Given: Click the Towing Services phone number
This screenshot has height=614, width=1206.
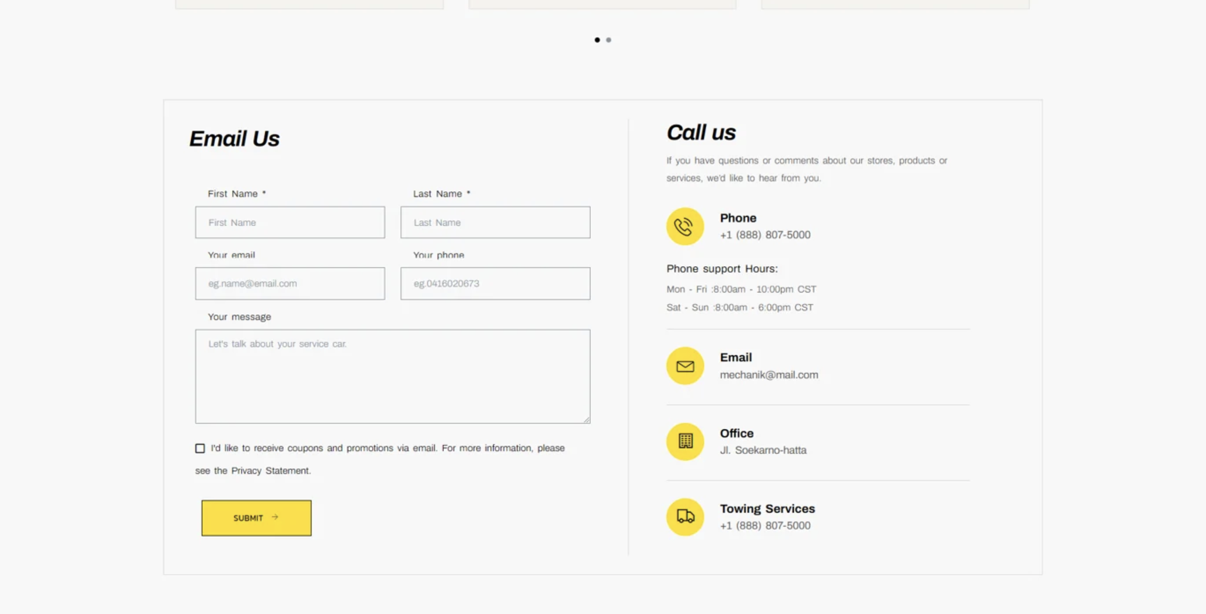Looking at the screenshot, I should [765, 526].
